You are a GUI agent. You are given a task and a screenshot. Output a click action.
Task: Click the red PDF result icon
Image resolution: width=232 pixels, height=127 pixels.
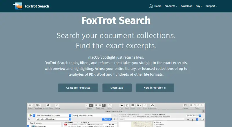point(66,125)
